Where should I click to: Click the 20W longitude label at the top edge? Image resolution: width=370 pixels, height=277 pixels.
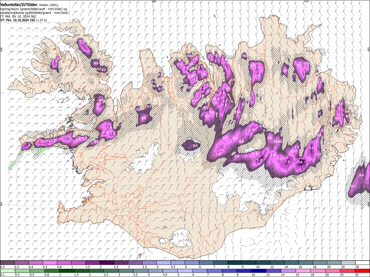(x=154, y=1)
